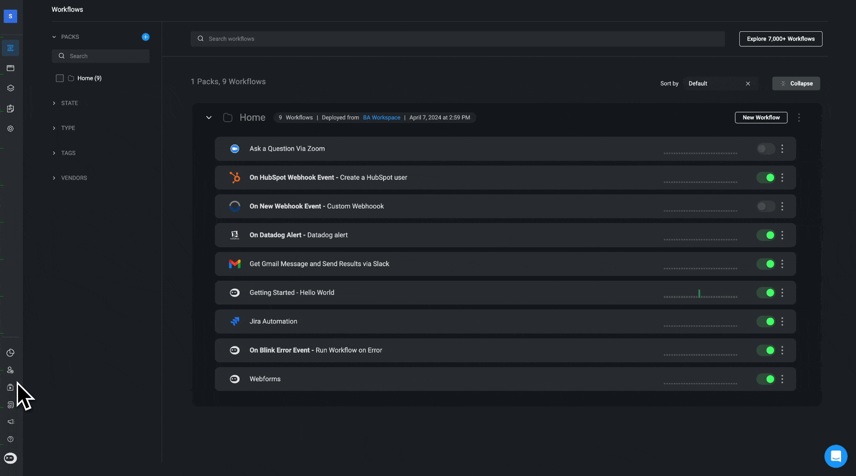Collapse the Home pack chevron

coord(209,118)
